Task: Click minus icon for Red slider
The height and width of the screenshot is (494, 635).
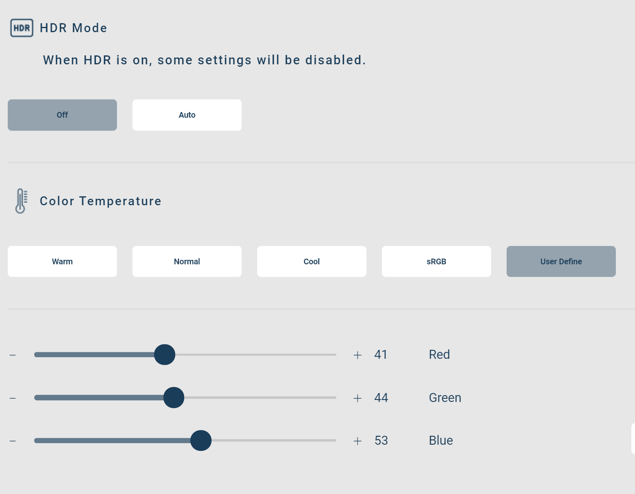Action: tap(13, 355)
